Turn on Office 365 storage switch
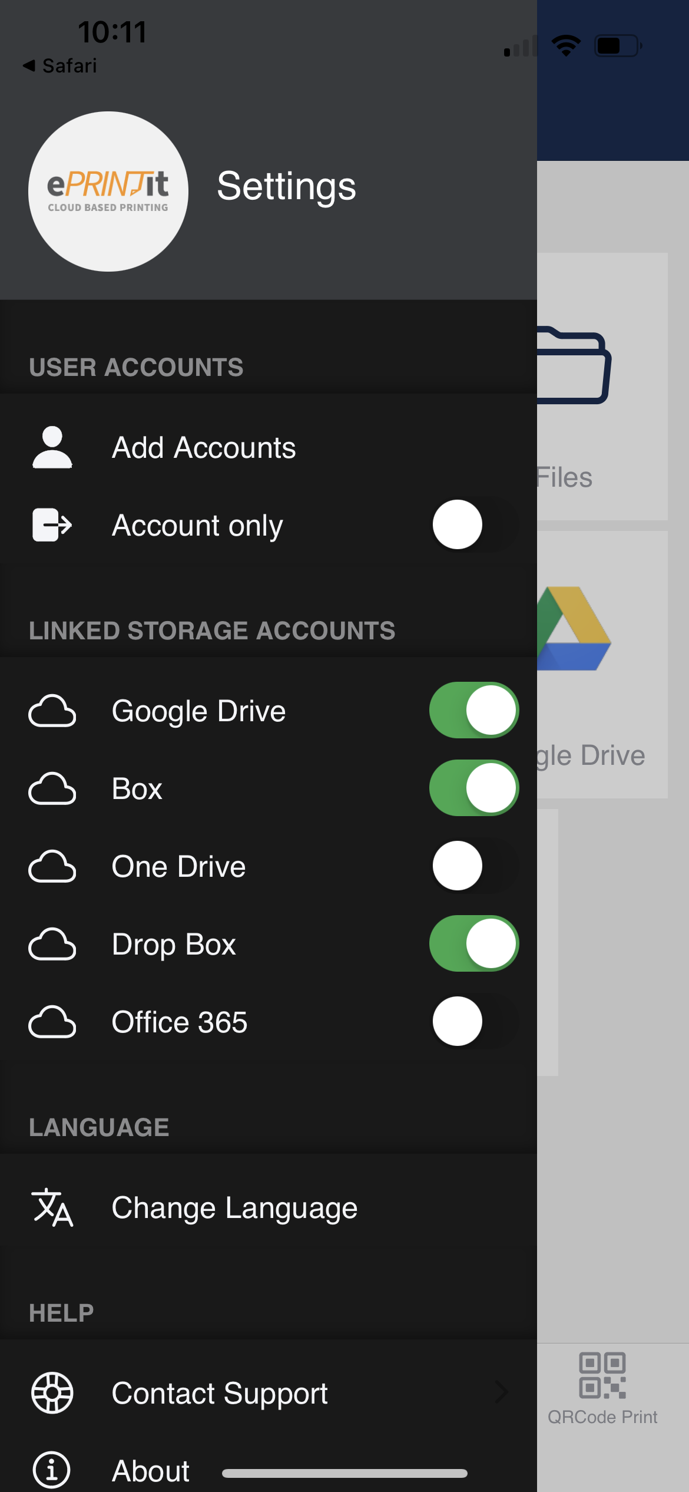Image resolution: width=689 pixels, height=1492 pixels. [474, 1021]
